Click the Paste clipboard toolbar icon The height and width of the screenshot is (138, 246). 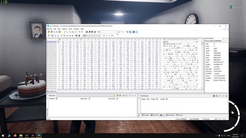click(70, 32)
